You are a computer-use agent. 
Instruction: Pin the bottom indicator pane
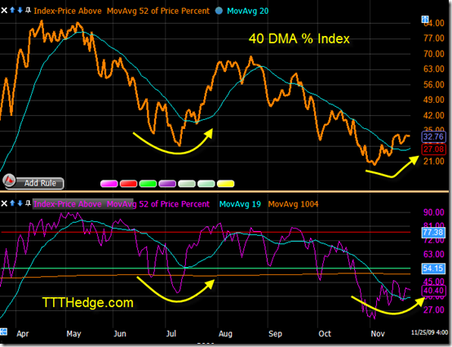(28, 203)
